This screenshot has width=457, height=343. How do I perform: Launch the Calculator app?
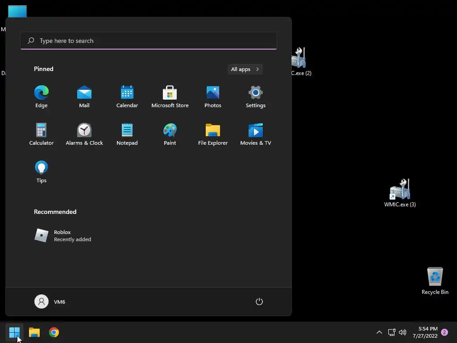tap(42, 134)
